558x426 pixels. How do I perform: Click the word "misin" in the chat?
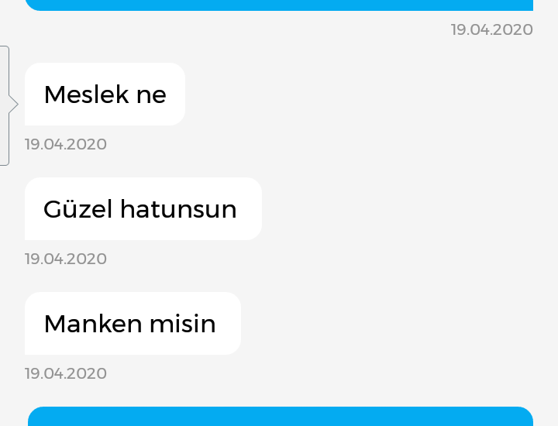[x=183, y=324]
